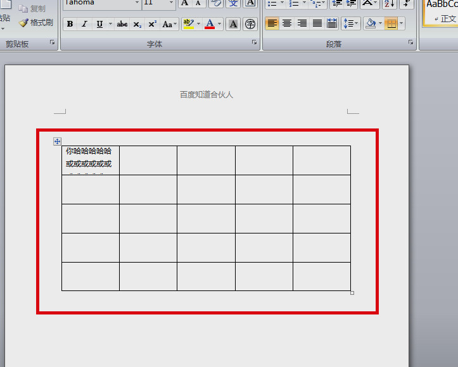458x367 pixels.
Task: Click the shading paint bucket icon
Action: coord(371,23)
